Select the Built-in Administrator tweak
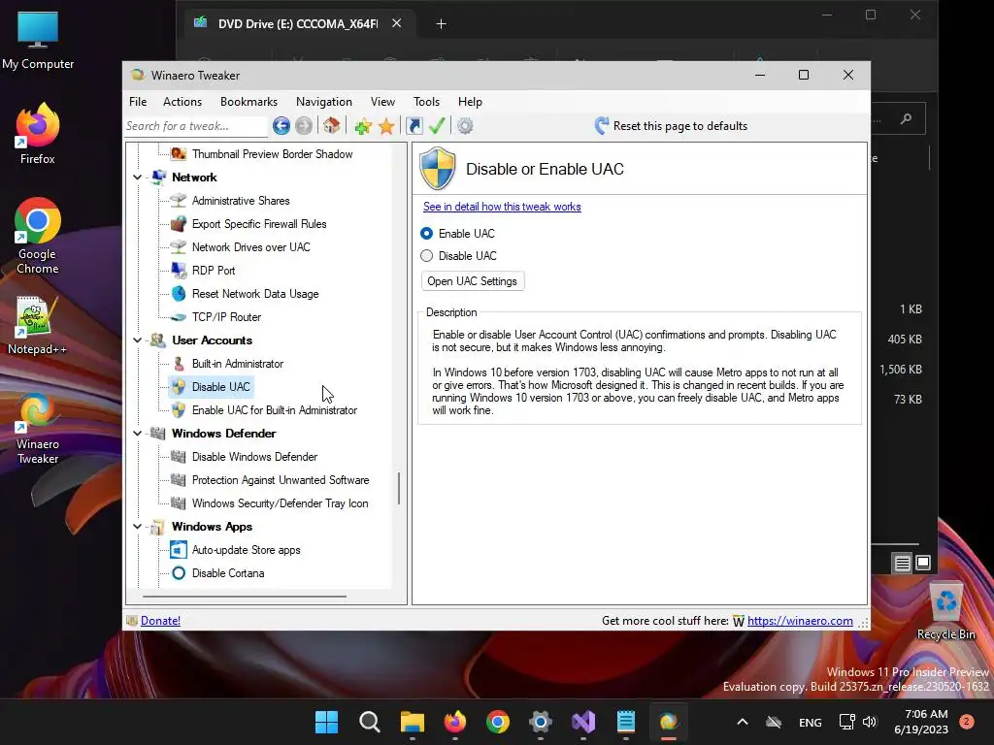This screenshot has width=994, height=745. pos(227,364)
